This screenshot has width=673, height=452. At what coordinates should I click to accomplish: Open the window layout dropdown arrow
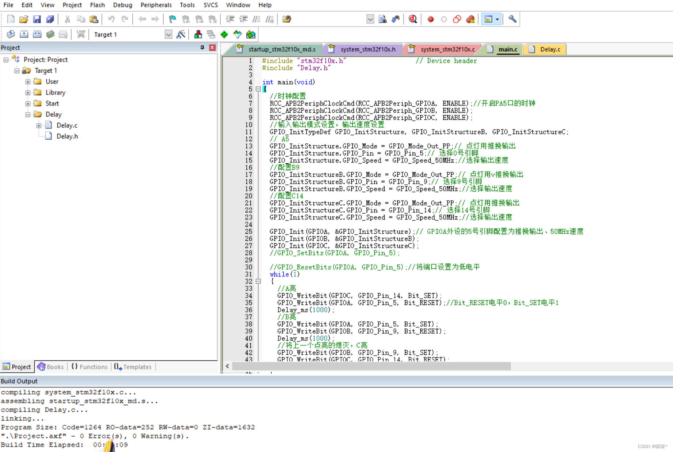(498, 19)
